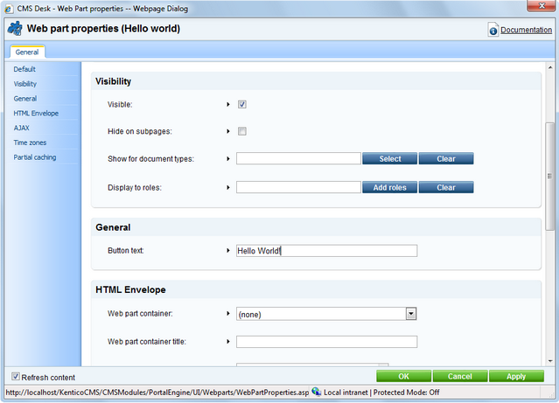559x403 pixels.
Task: Click the arrow icon beside Button text
Action: point(227,251)
